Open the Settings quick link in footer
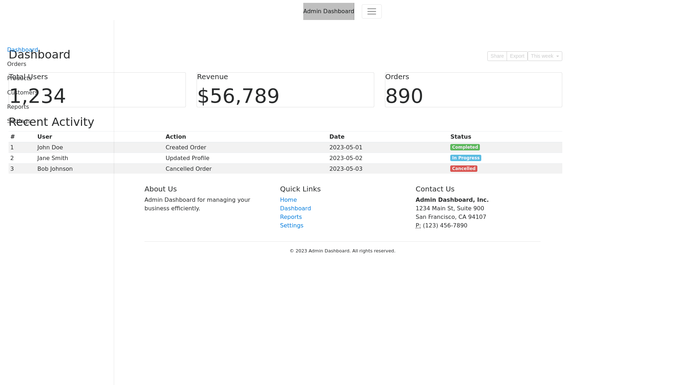The height and width of the screenshot is (385, 685). tap(291, 226)
